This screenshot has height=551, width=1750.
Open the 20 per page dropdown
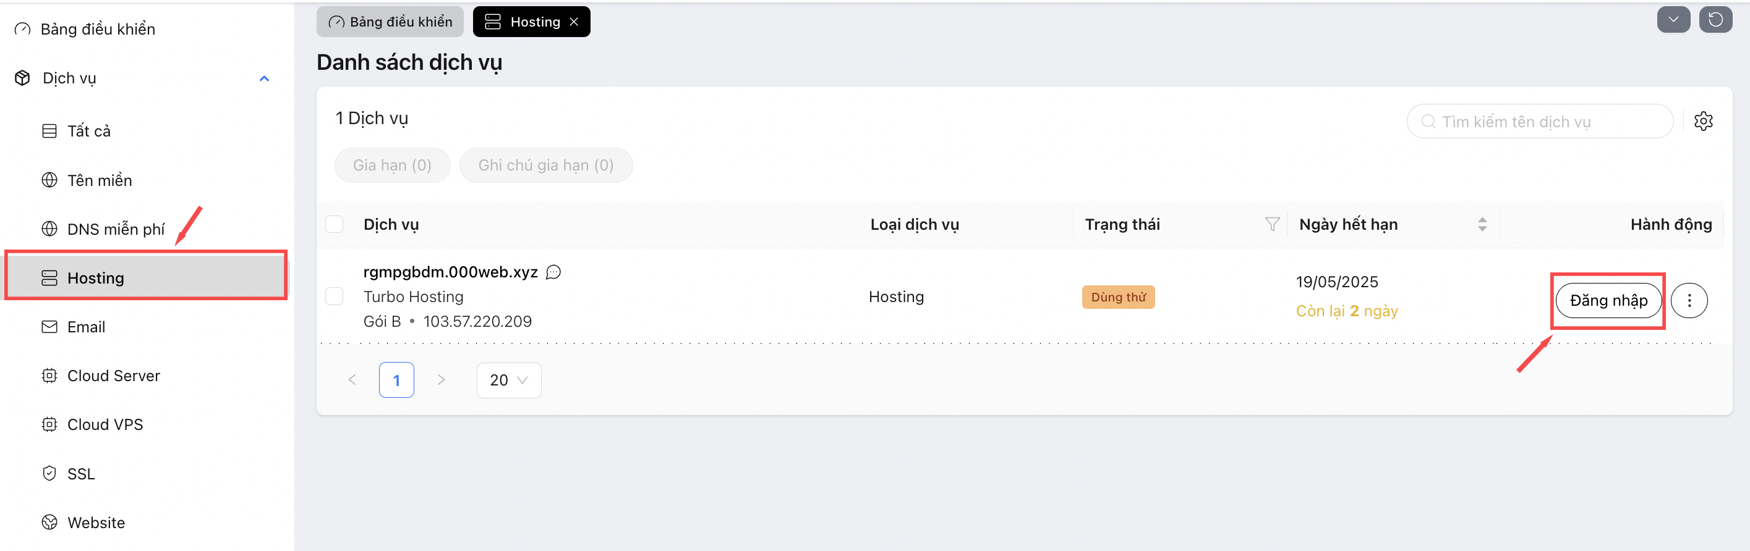pos(509,380)
